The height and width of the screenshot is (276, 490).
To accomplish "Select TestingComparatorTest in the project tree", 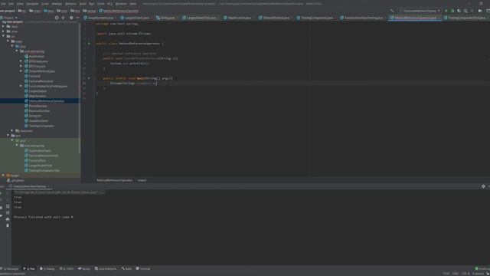I will 44,170.
